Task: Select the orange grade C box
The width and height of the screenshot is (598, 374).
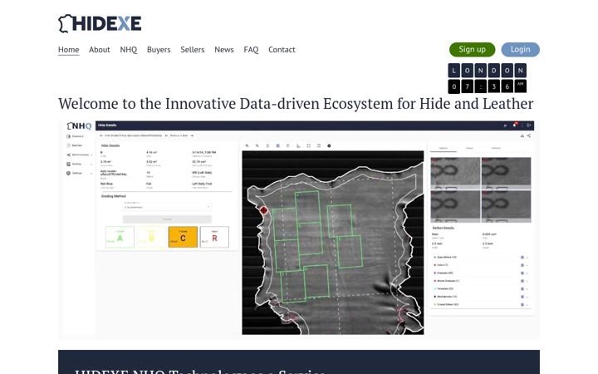Action: pos(183,237)
